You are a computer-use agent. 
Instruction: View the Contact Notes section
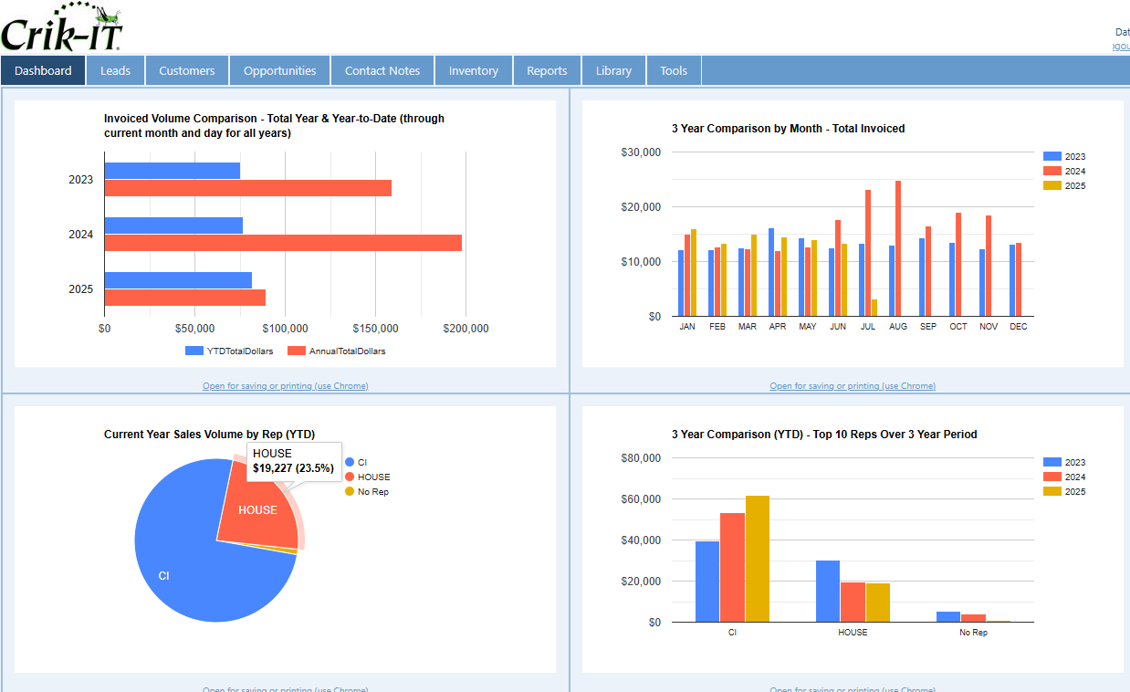click(x=382, y=70)
